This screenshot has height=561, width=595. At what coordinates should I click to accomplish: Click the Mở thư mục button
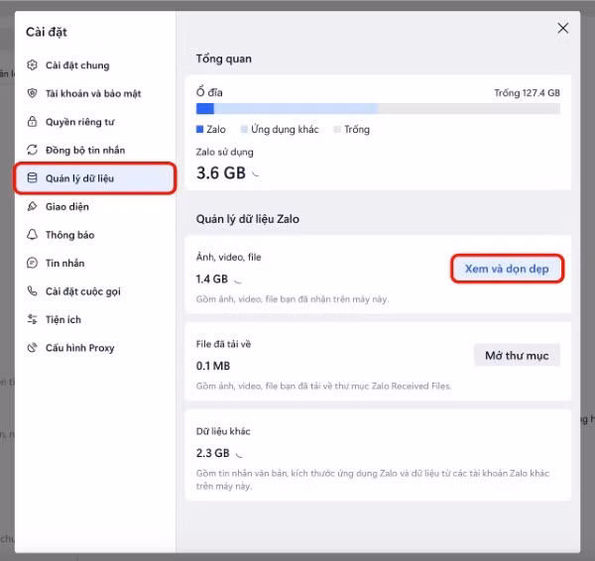pyautogui.click(x=517, y=355)
